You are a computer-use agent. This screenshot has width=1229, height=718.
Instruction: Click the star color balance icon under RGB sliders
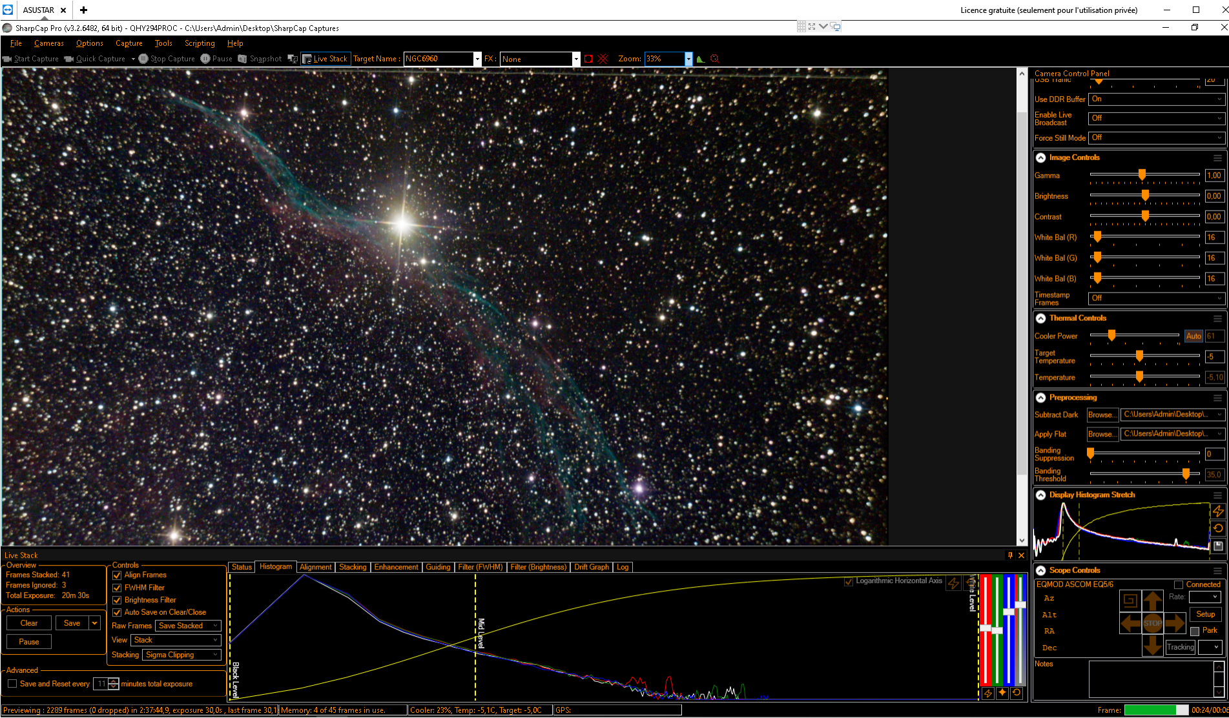(1002, 693)
